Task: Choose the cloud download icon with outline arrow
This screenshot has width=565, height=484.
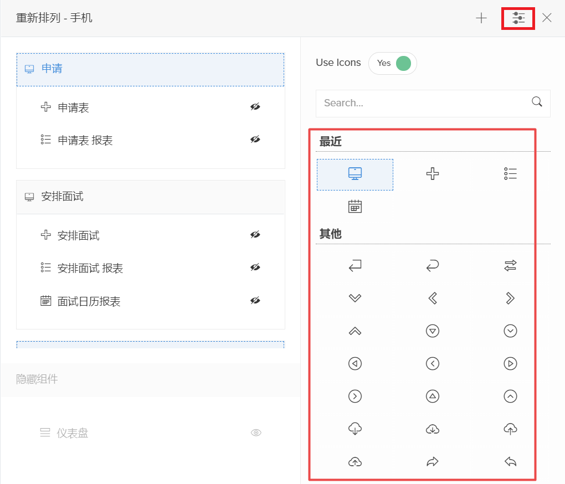Action: click(x=355, y=429)
